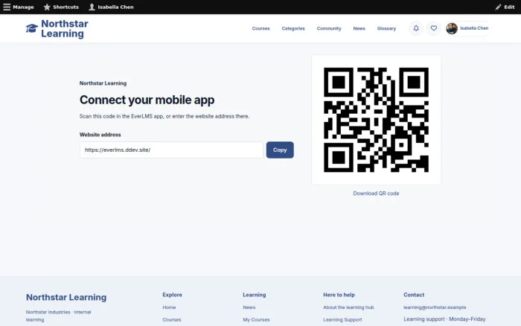521x326 pixels.
Task: Open the favorites heart icon
Action: 434,28
